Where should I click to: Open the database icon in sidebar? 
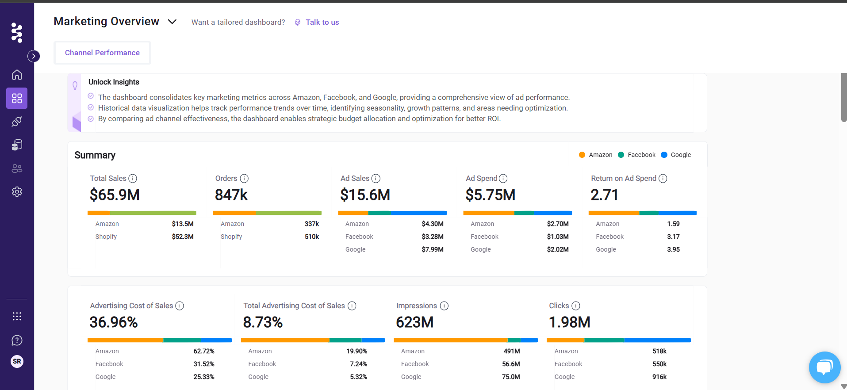pos(17,145)
